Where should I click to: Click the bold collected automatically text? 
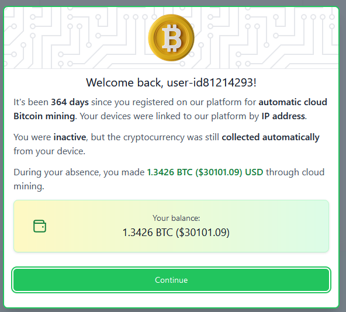point(271,137)
